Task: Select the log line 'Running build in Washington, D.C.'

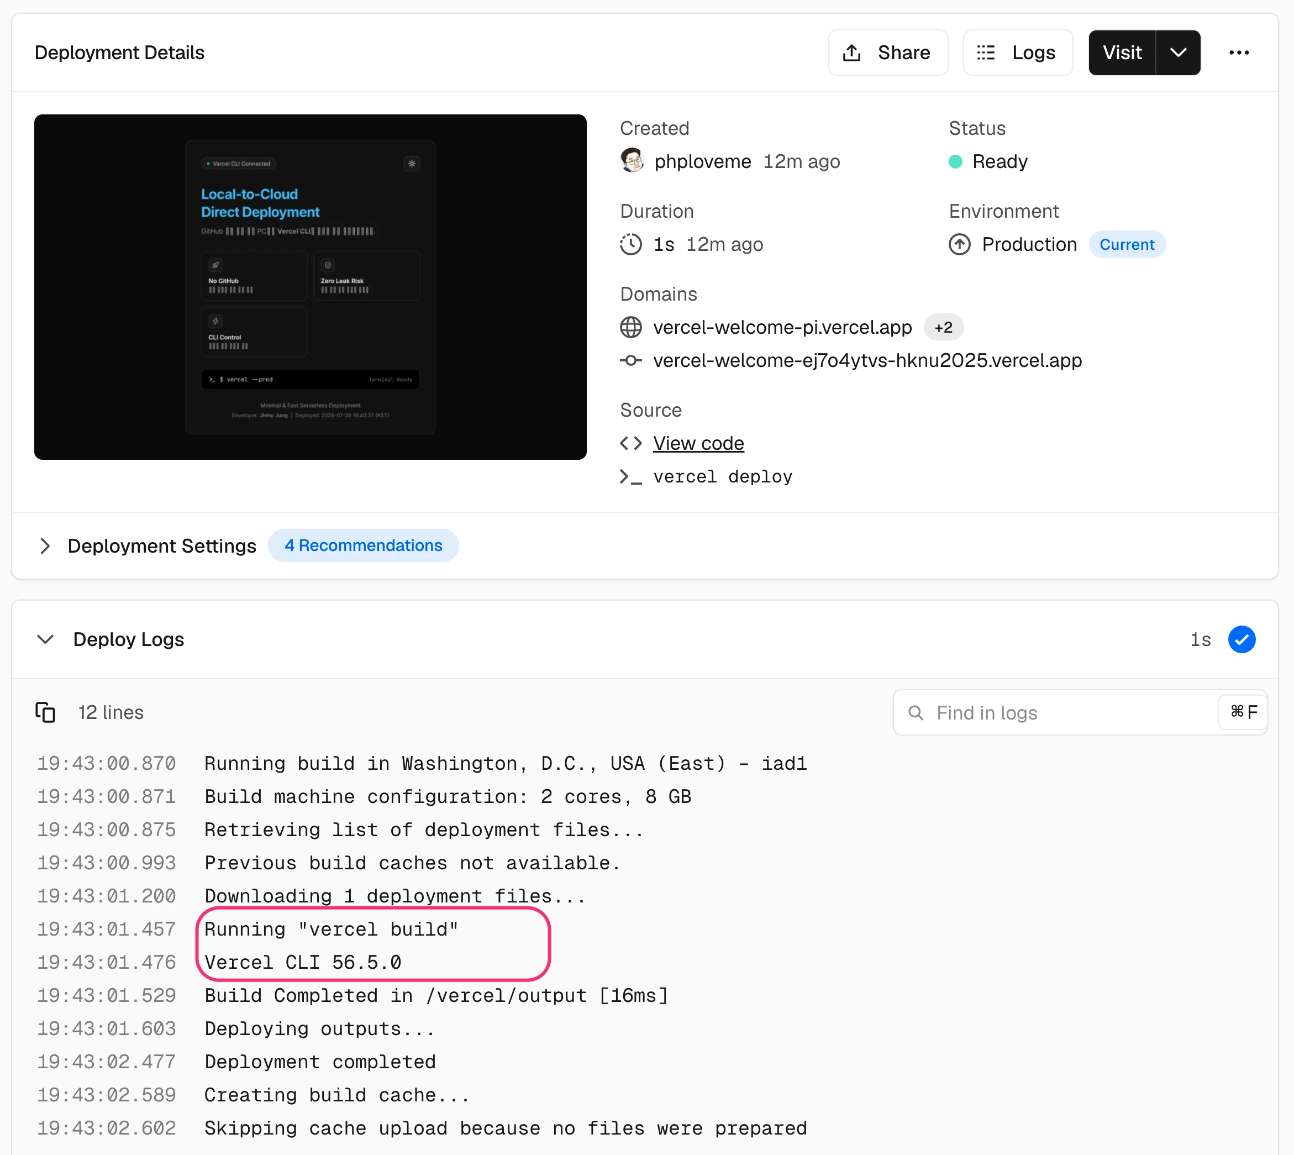Action: pos(506,763)
